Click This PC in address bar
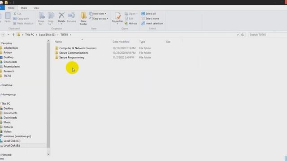Image resolution: width=287 pixels, height=161 pixels. point(30,35)
